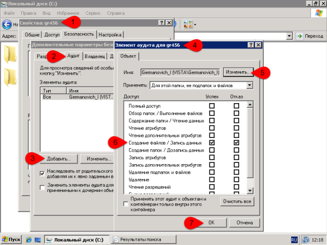Image resolution: width=327 pixels, height=245 pixels.
Task: Click the Тип column header
Action: (x=54, y=91)
